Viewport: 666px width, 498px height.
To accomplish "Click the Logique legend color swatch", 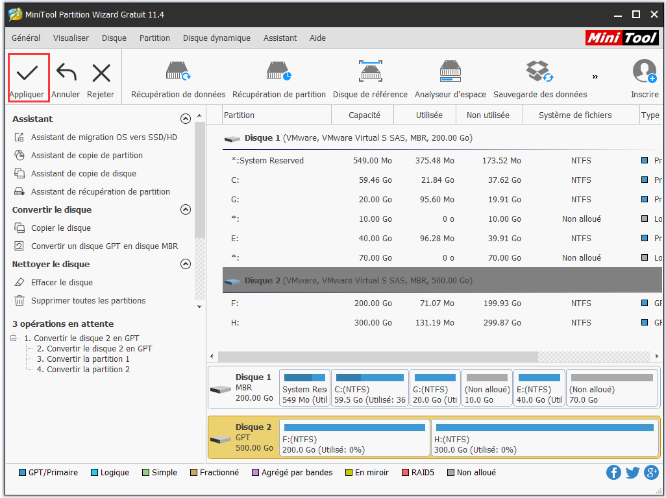I will pyautogui.click(x=94, y=473).
